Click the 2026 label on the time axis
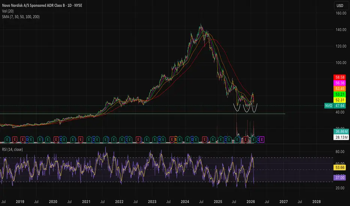The height and width of the screenshot is (206, 350). 250,202
